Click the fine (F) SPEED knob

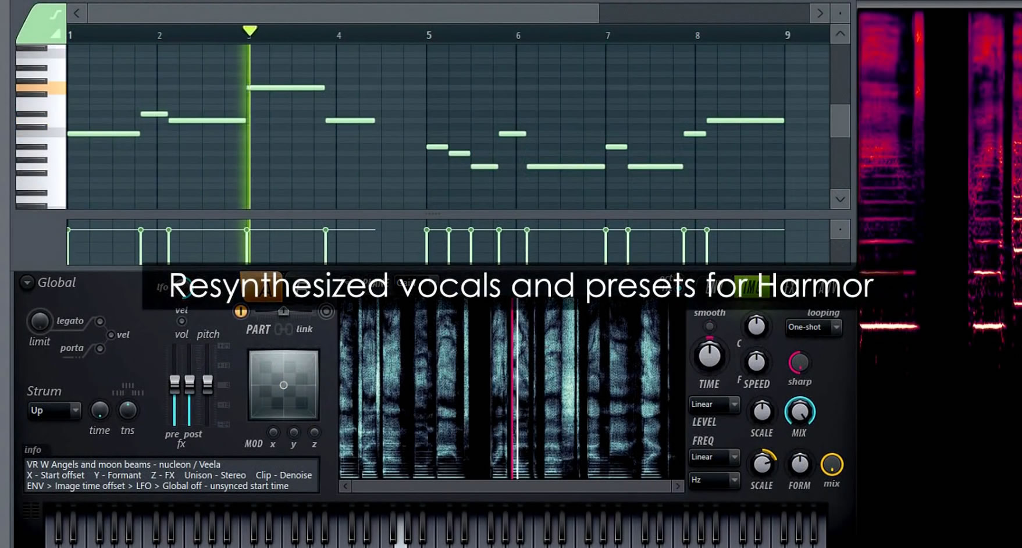(756, 362)
